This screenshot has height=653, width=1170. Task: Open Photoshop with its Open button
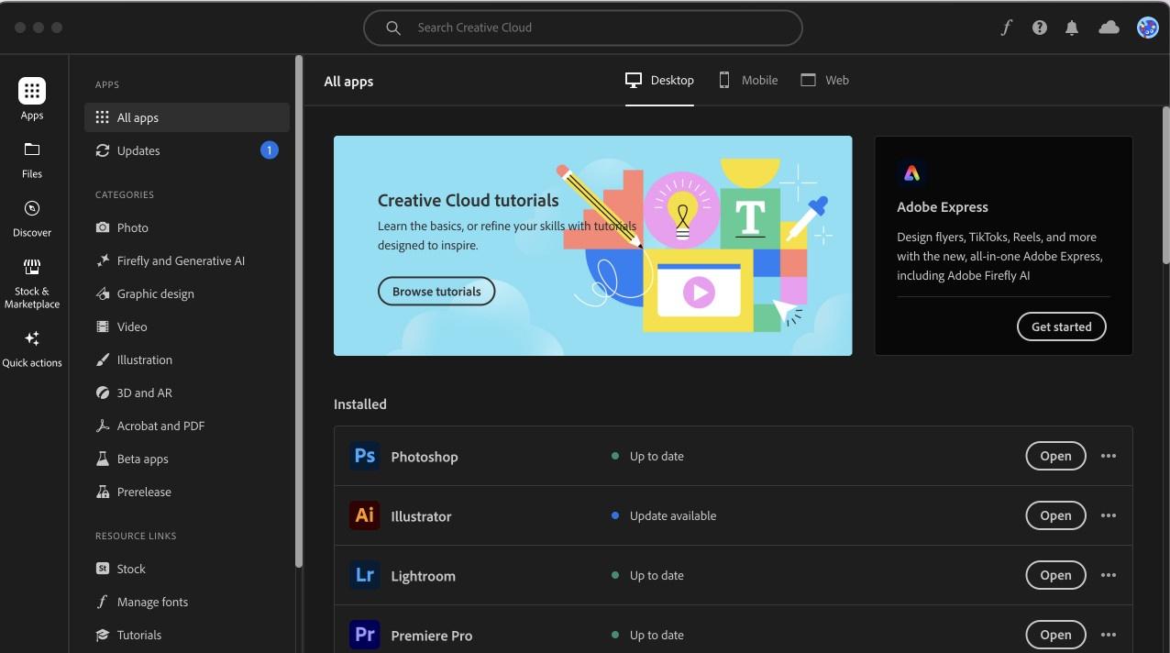1055,456
